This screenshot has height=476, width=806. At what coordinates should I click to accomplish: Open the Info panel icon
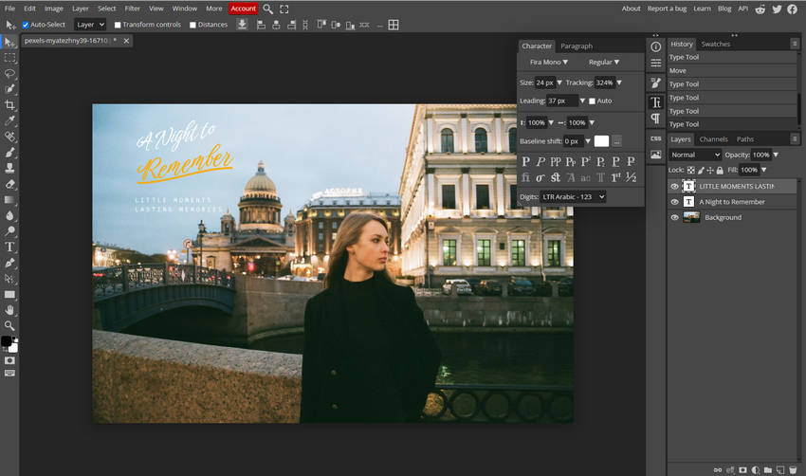click(x=656, y=46)
